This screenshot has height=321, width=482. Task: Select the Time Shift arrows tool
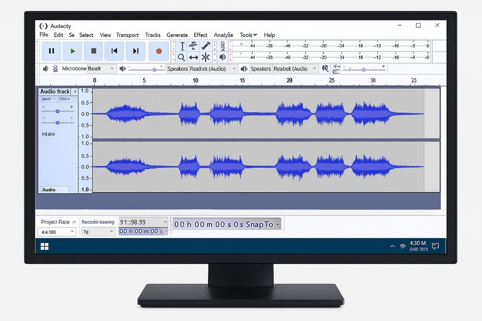click(193, 57)
